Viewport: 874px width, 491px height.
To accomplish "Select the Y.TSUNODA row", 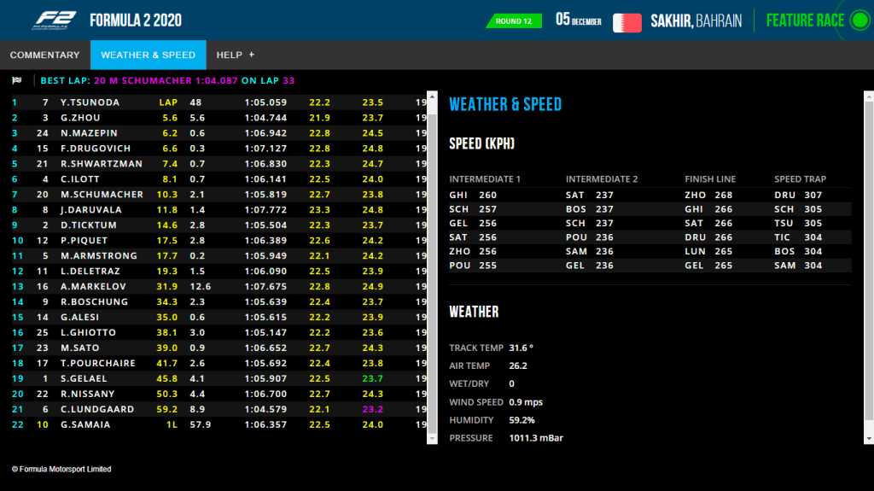I will (x=219, y=102).
